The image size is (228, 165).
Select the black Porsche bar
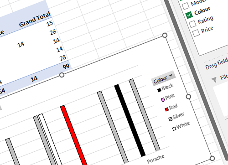click(x=130, y=121)
